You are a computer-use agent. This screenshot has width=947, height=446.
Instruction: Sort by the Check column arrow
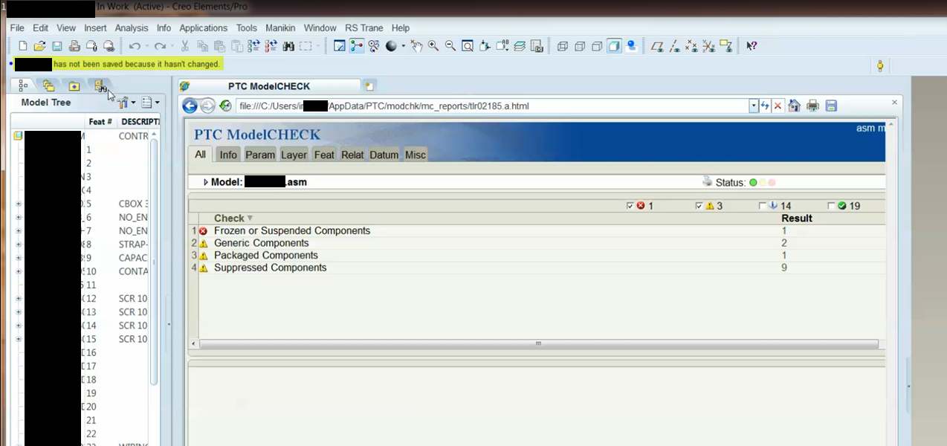[x=250, y=219]
